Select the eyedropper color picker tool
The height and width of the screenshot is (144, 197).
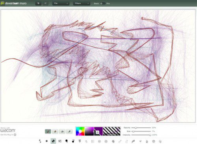coord(69,131)
